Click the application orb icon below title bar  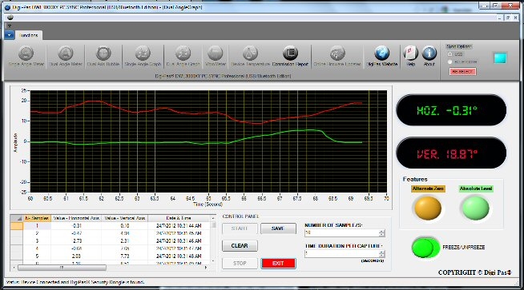[x=10, y=18]
